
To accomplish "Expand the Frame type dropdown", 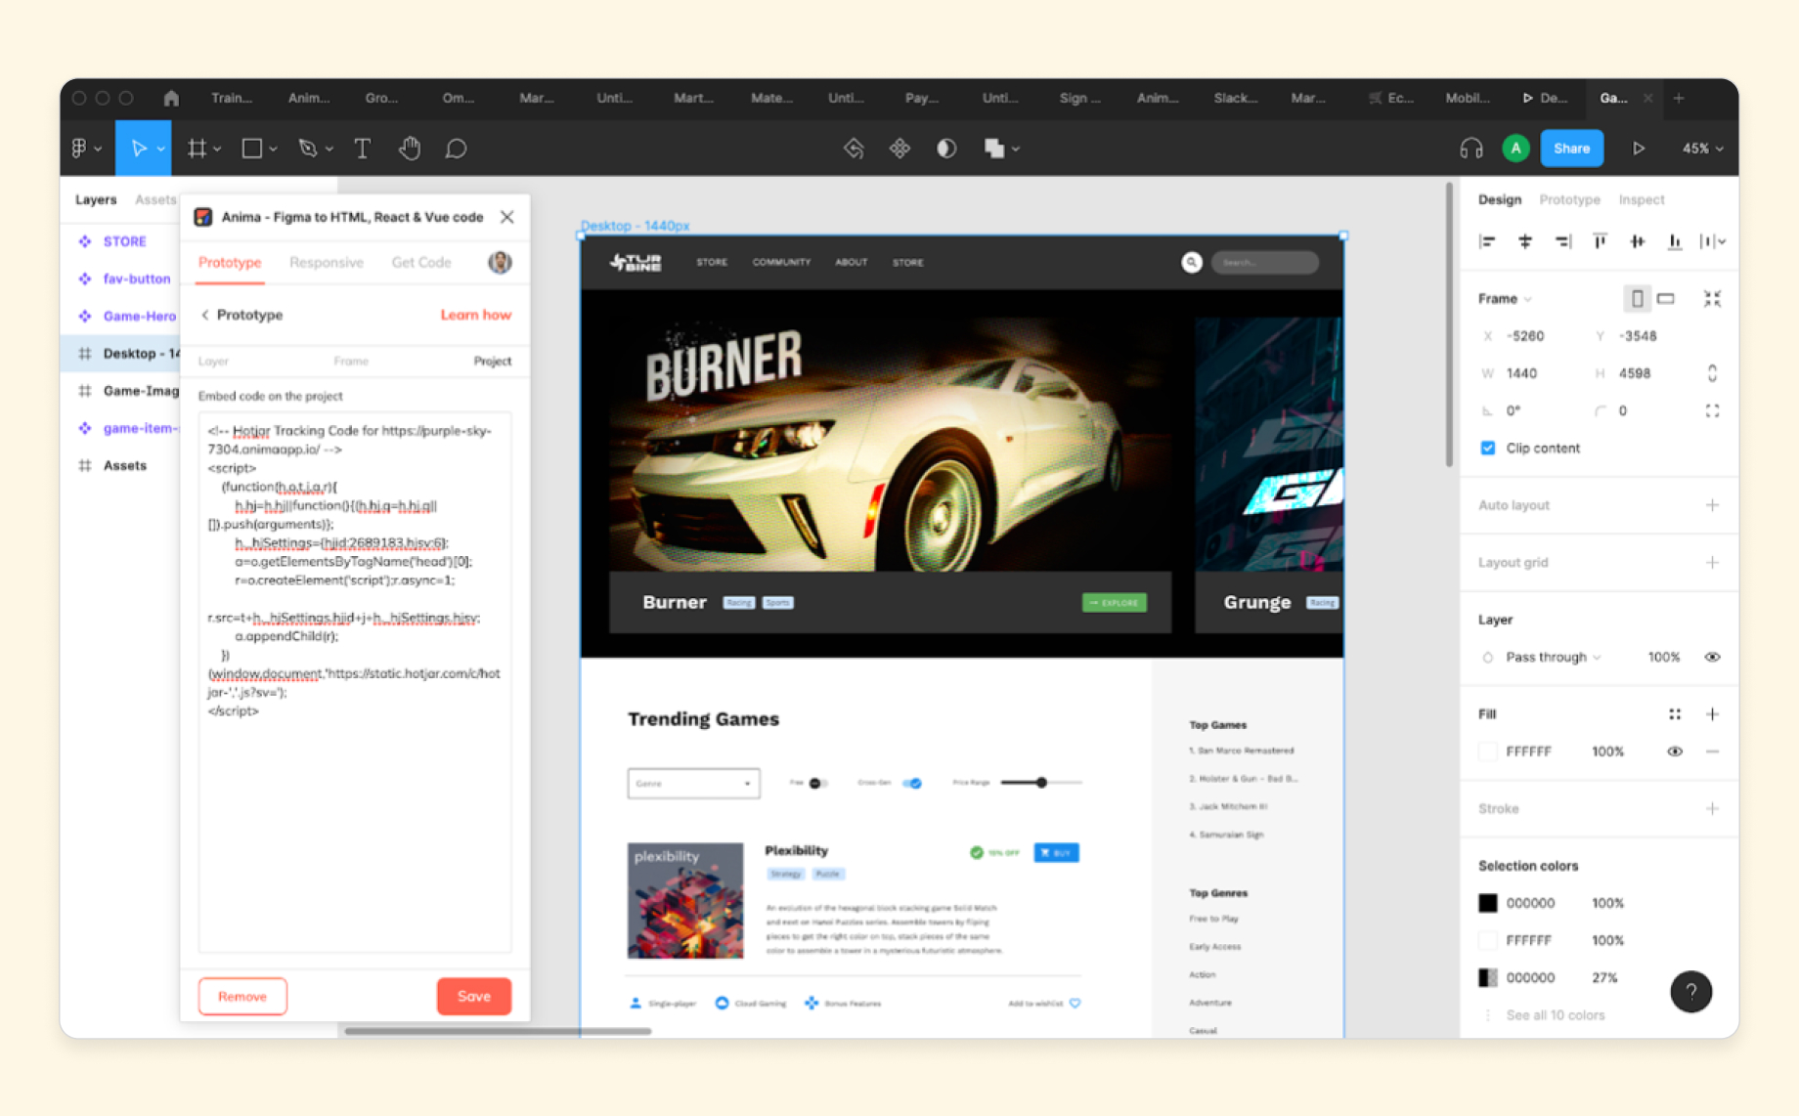I will pyautogui.click(x=1505, y=299).
